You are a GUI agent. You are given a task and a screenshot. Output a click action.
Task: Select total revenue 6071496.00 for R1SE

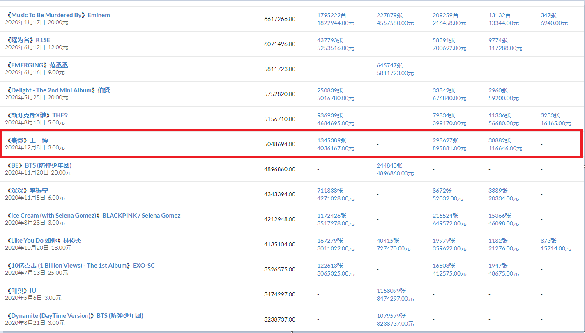(x=280, y=44)
